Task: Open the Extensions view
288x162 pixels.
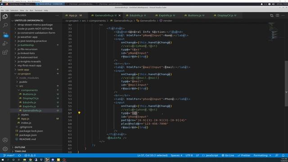Action: coord(5,52)
